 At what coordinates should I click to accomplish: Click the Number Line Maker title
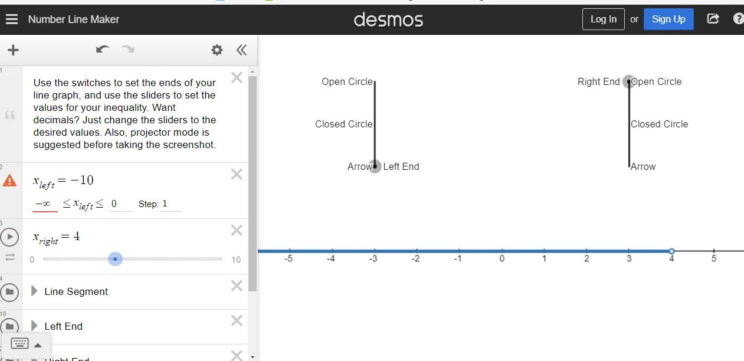point(74,19)
